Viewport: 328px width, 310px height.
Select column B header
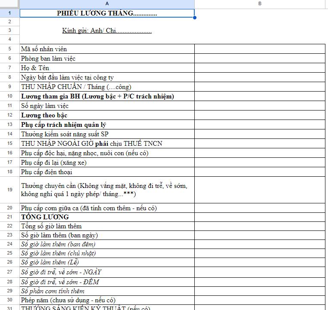coord(260,4)
